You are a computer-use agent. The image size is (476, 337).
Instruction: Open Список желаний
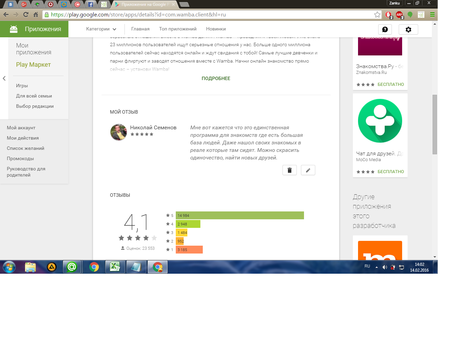(25, 148)
